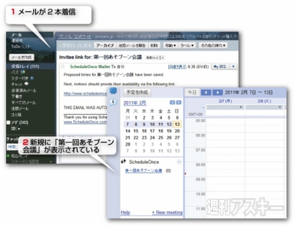The width and height of the screenshot is (295, 227).
Task: Open the アド (342) label
Action: pyautogui.click(x=20, y=122)
